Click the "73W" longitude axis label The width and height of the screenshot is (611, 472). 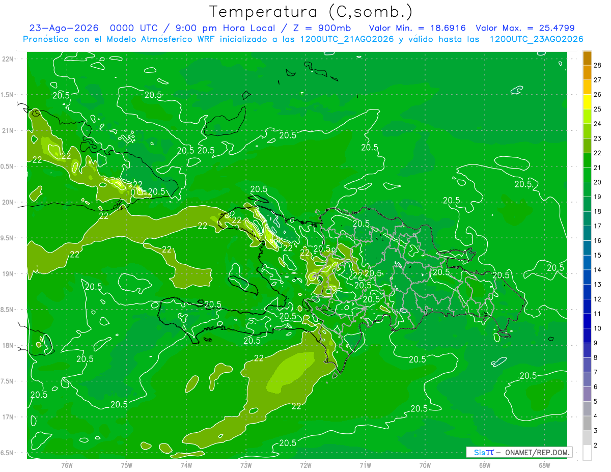(x=246, y=465)
